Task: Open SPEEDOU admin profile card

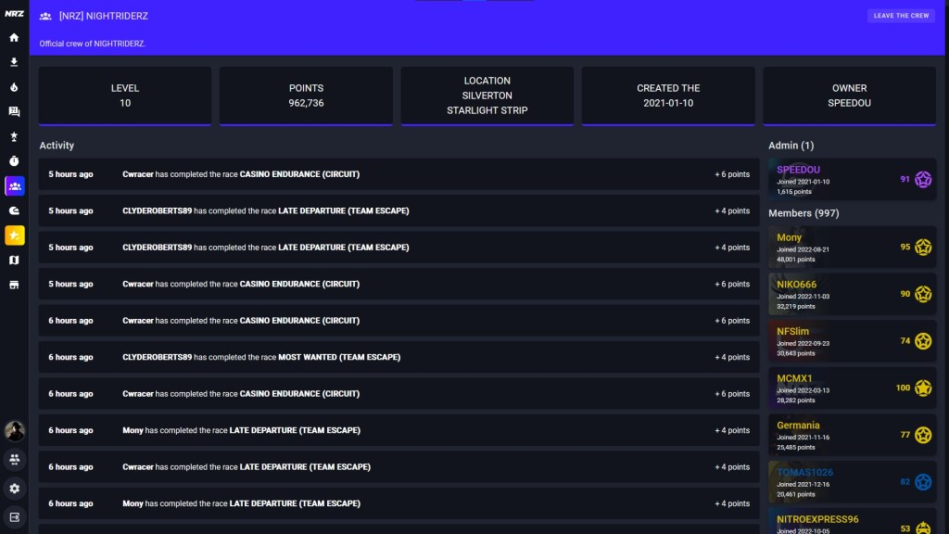Action: pyautogui.click(x=852, y=179)
